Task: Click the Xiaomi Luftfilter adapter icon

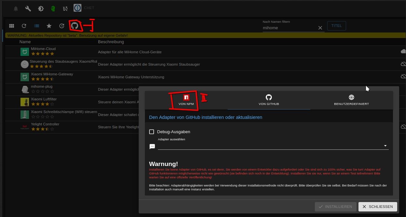Action: coord(25,102)
